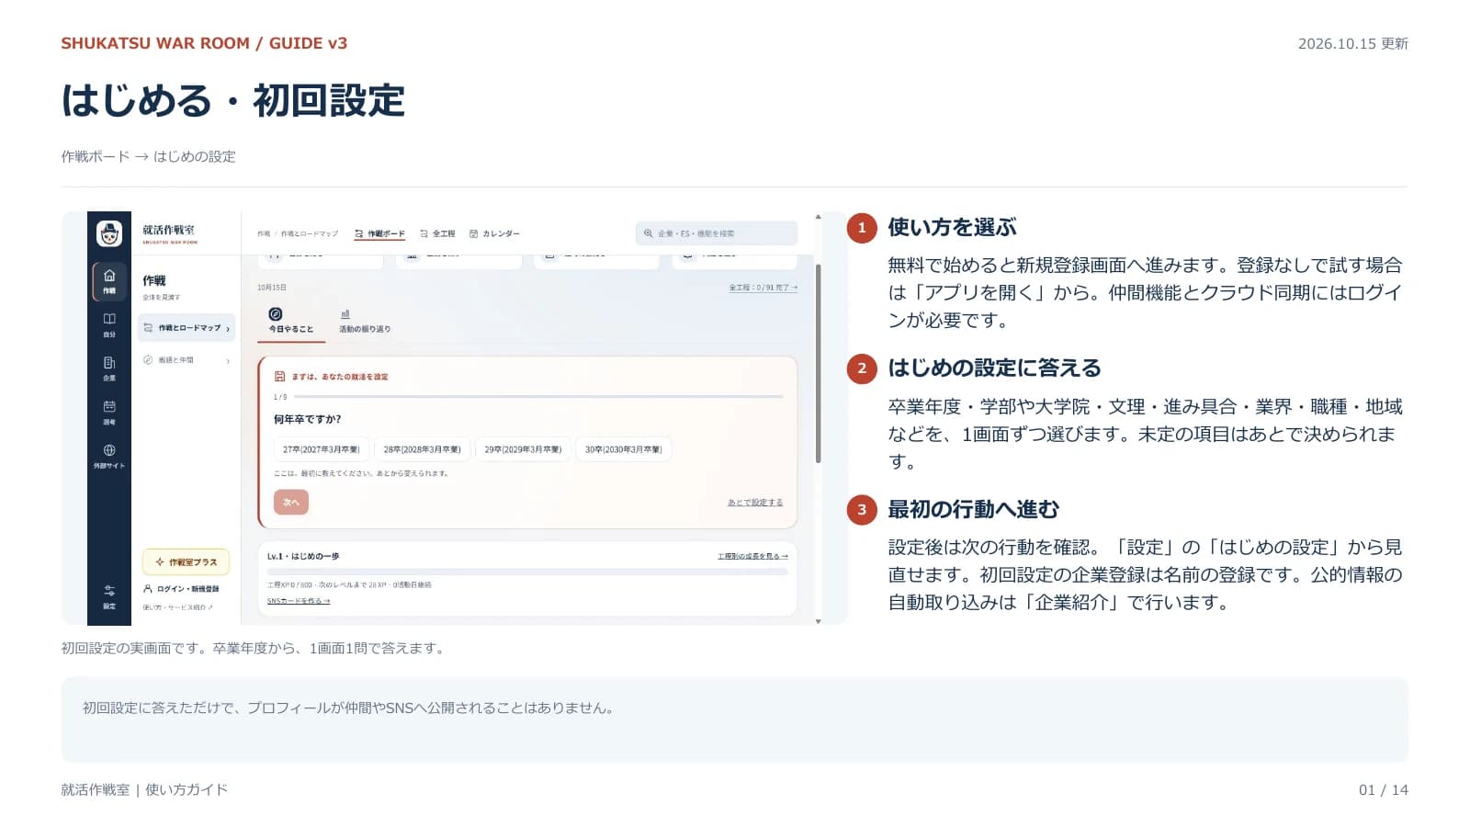Click 全工程：0/91 完了 link
The image size is (1470, 827).
[763, 288]
